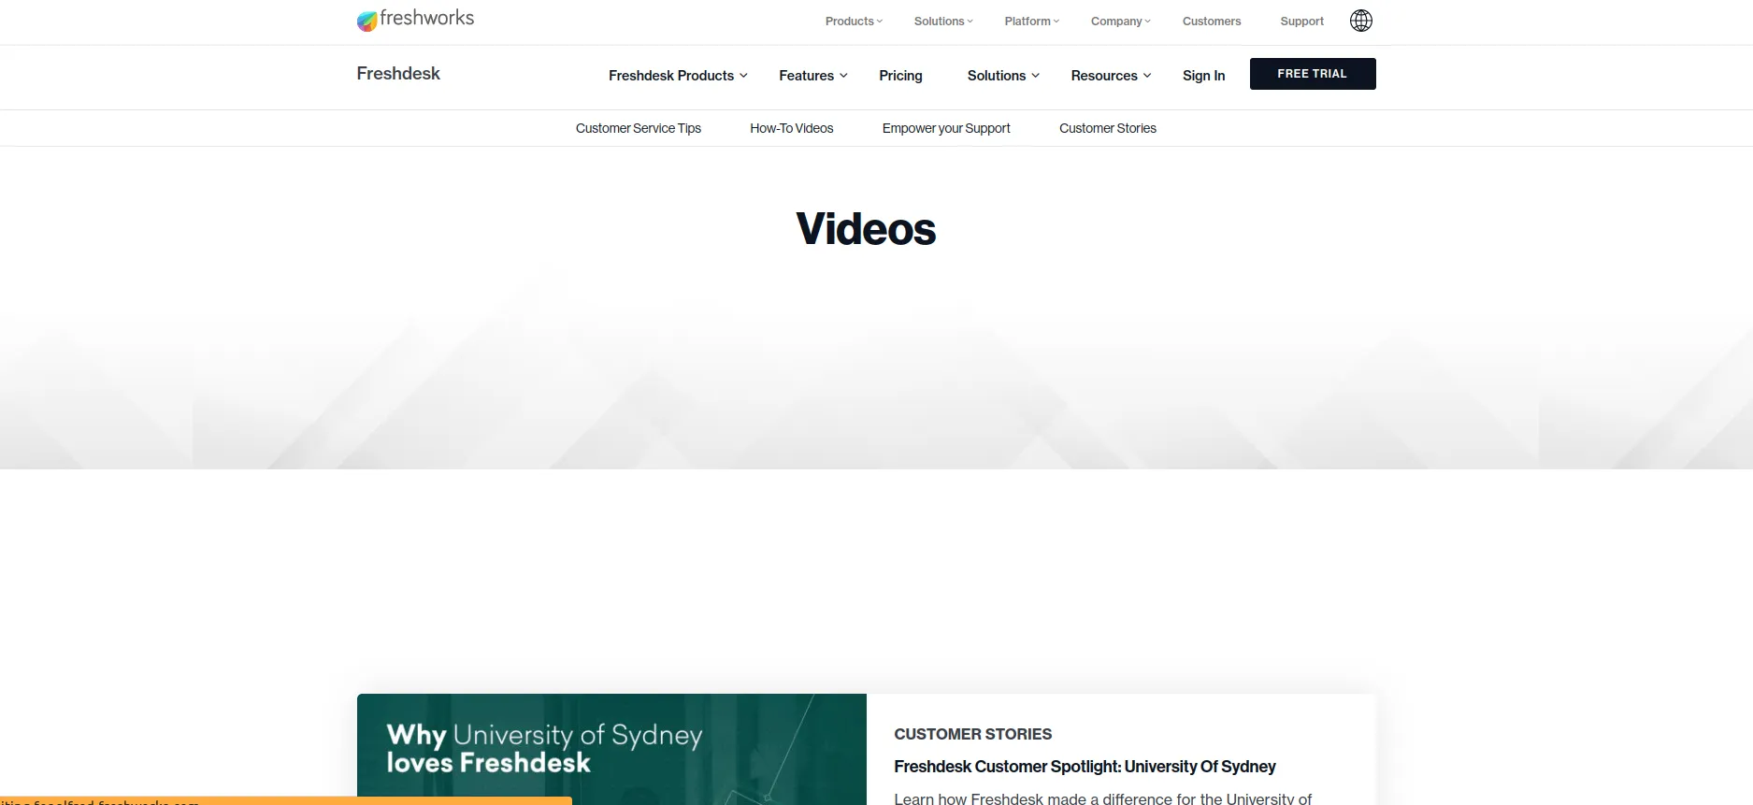This screenshot has width=1753, height=805.
Task: Expand the top Products dropdown
Action: pyautogui.click(x=854, y=22)
